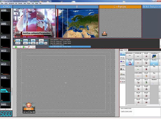The image size is (161, 119).
Task: Click the library panel horizontal scrollbar
Action: (143, 105)
